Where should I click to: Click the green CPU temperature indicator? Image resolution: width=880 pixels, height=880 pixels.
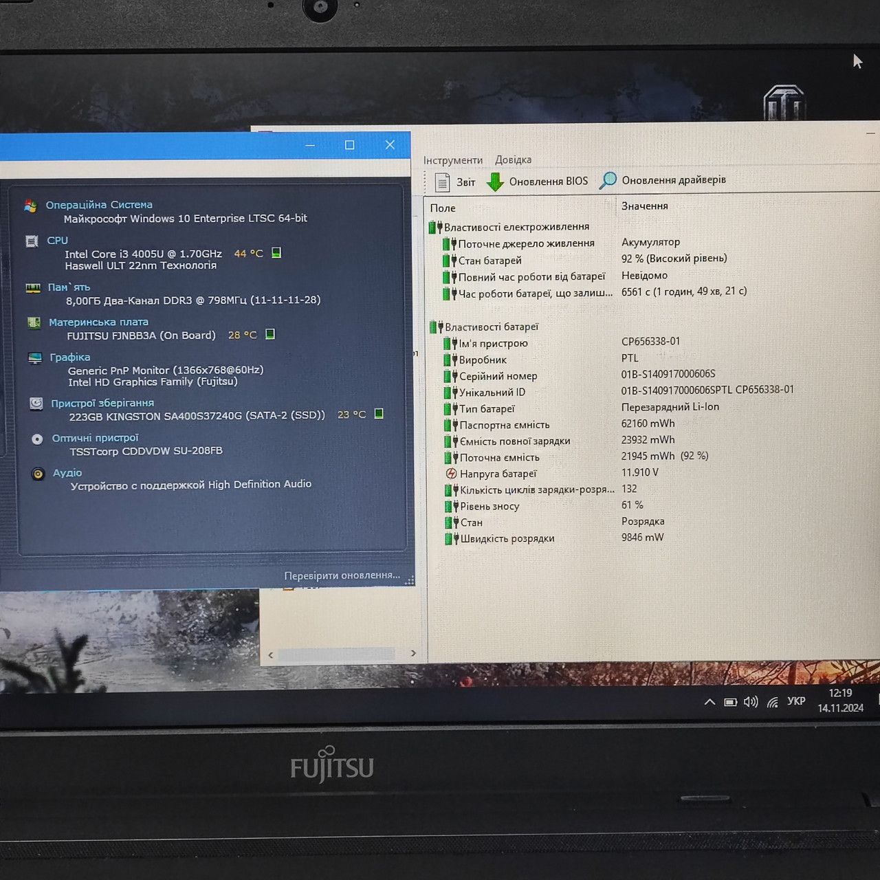[x=276, y=253]
